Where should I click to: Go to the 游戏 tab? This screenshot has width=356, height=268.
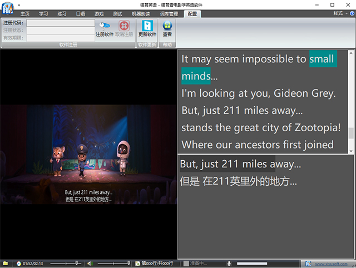(99, 14)
